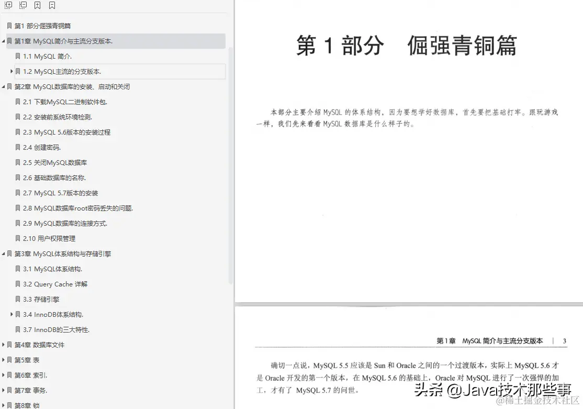Open 2.7 MySQL 5.7版本的安装

click(x=61, y=193)
